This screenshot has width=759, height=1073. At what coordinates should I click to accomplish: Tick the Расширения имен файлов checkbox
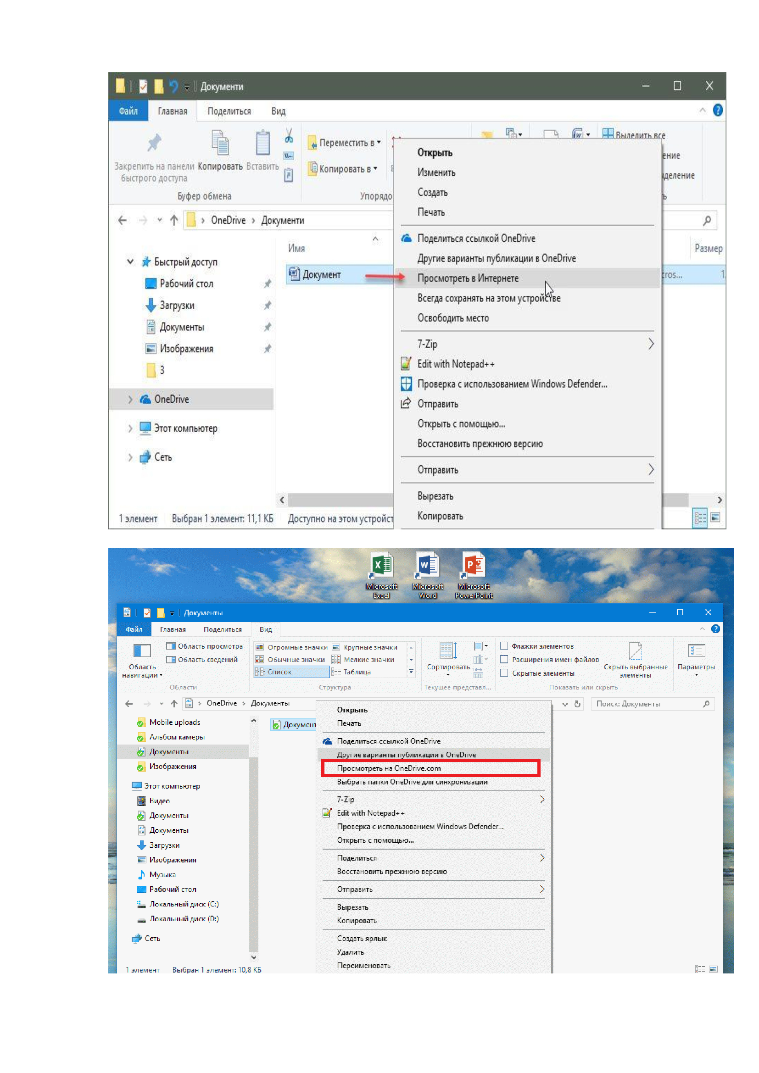click(504, 659)
